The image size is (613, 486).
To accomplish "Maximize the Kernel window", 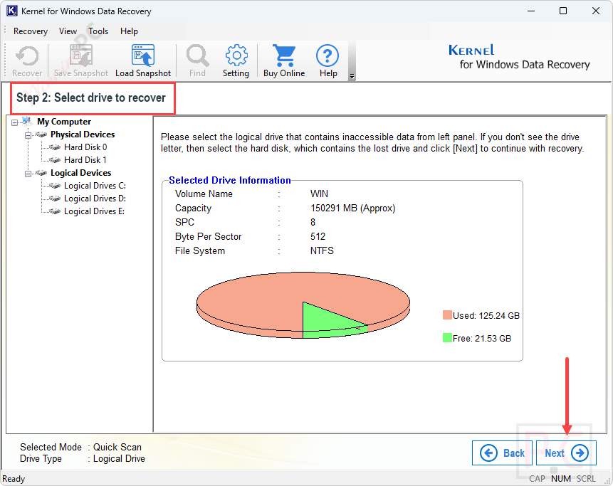I will click(563, 11).
